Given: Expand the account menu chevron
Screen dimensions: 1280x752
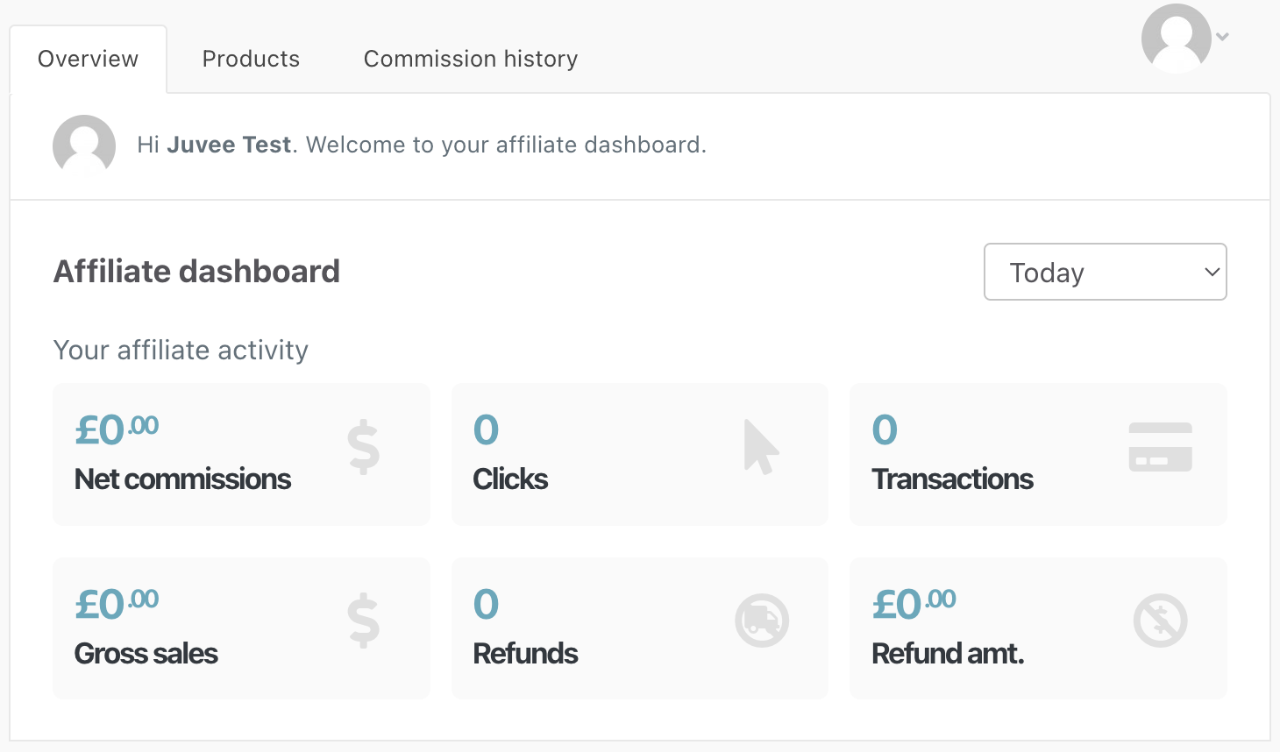Looking at the screenshot, I should (x=1223, y=37).
